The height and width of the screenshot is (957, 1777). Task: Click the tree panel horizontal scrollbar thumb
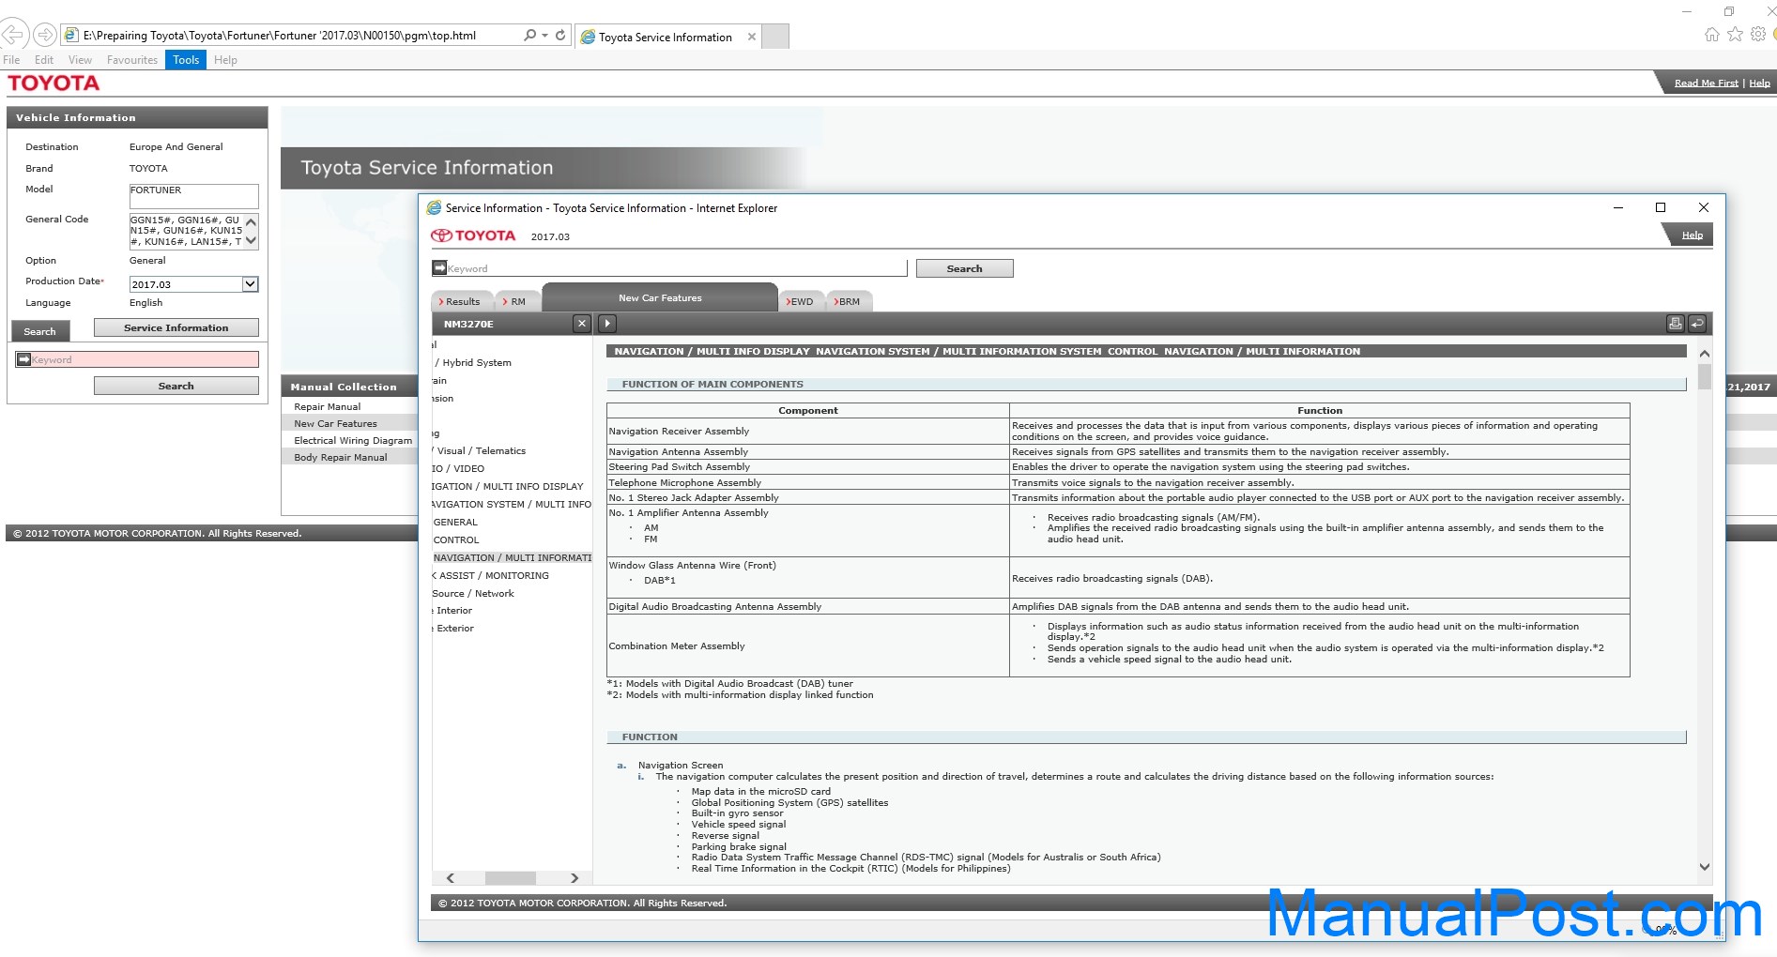click(x=510, y=878)
